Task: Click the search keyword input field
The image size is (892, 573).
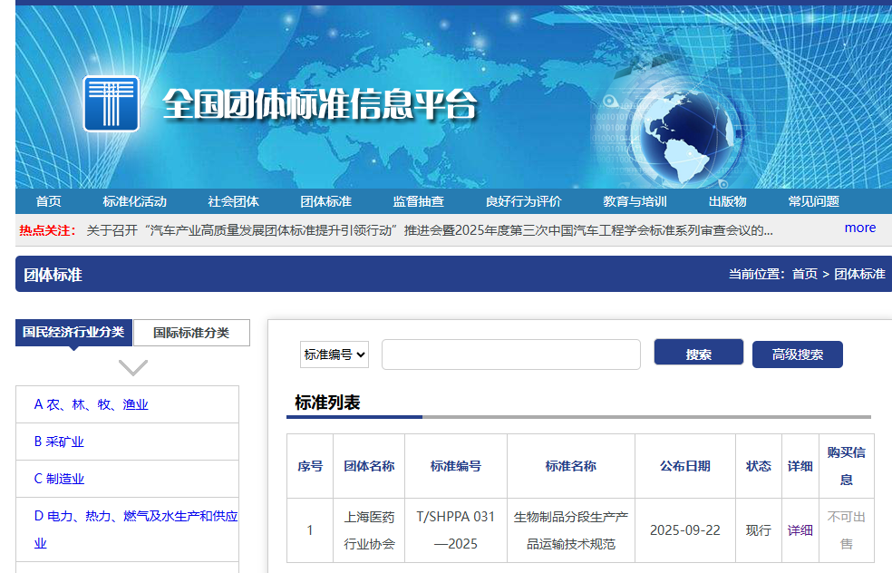Action: (x=510, y=354)
